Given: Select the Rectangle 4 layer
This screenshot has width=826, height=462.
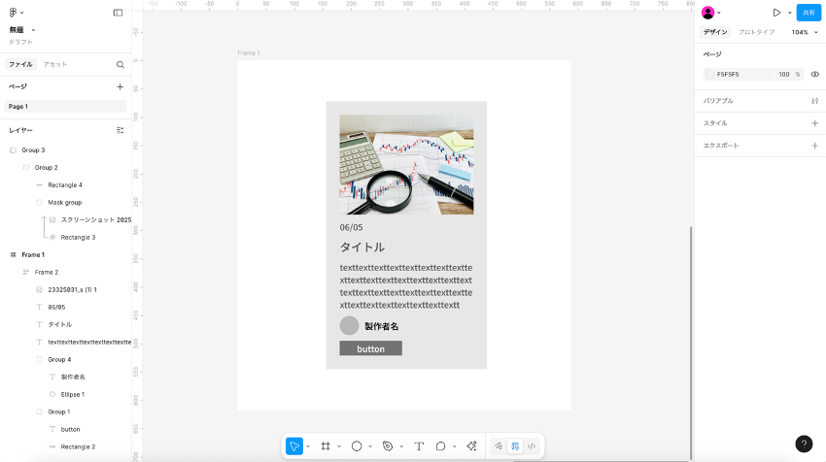Looking at the screenshot, I should point(65,184).
